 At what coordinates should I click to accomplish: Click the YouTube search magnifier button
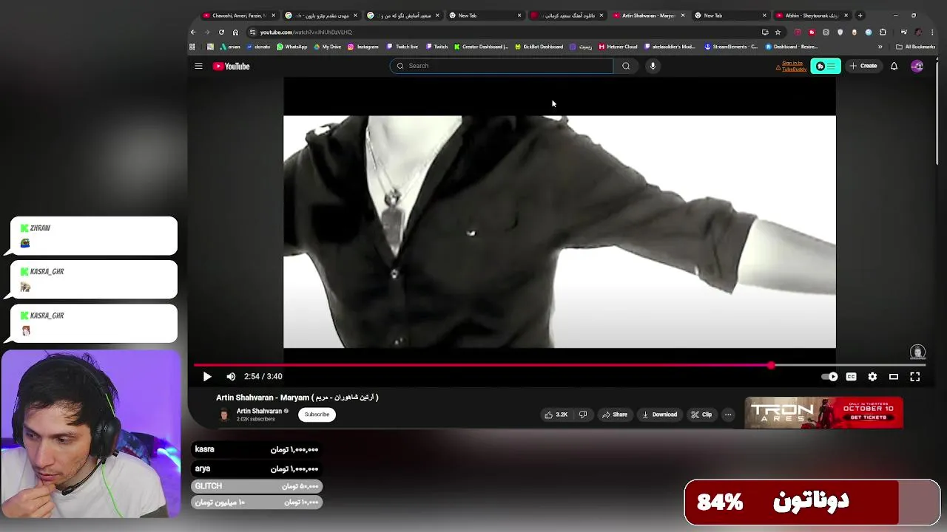626,66
